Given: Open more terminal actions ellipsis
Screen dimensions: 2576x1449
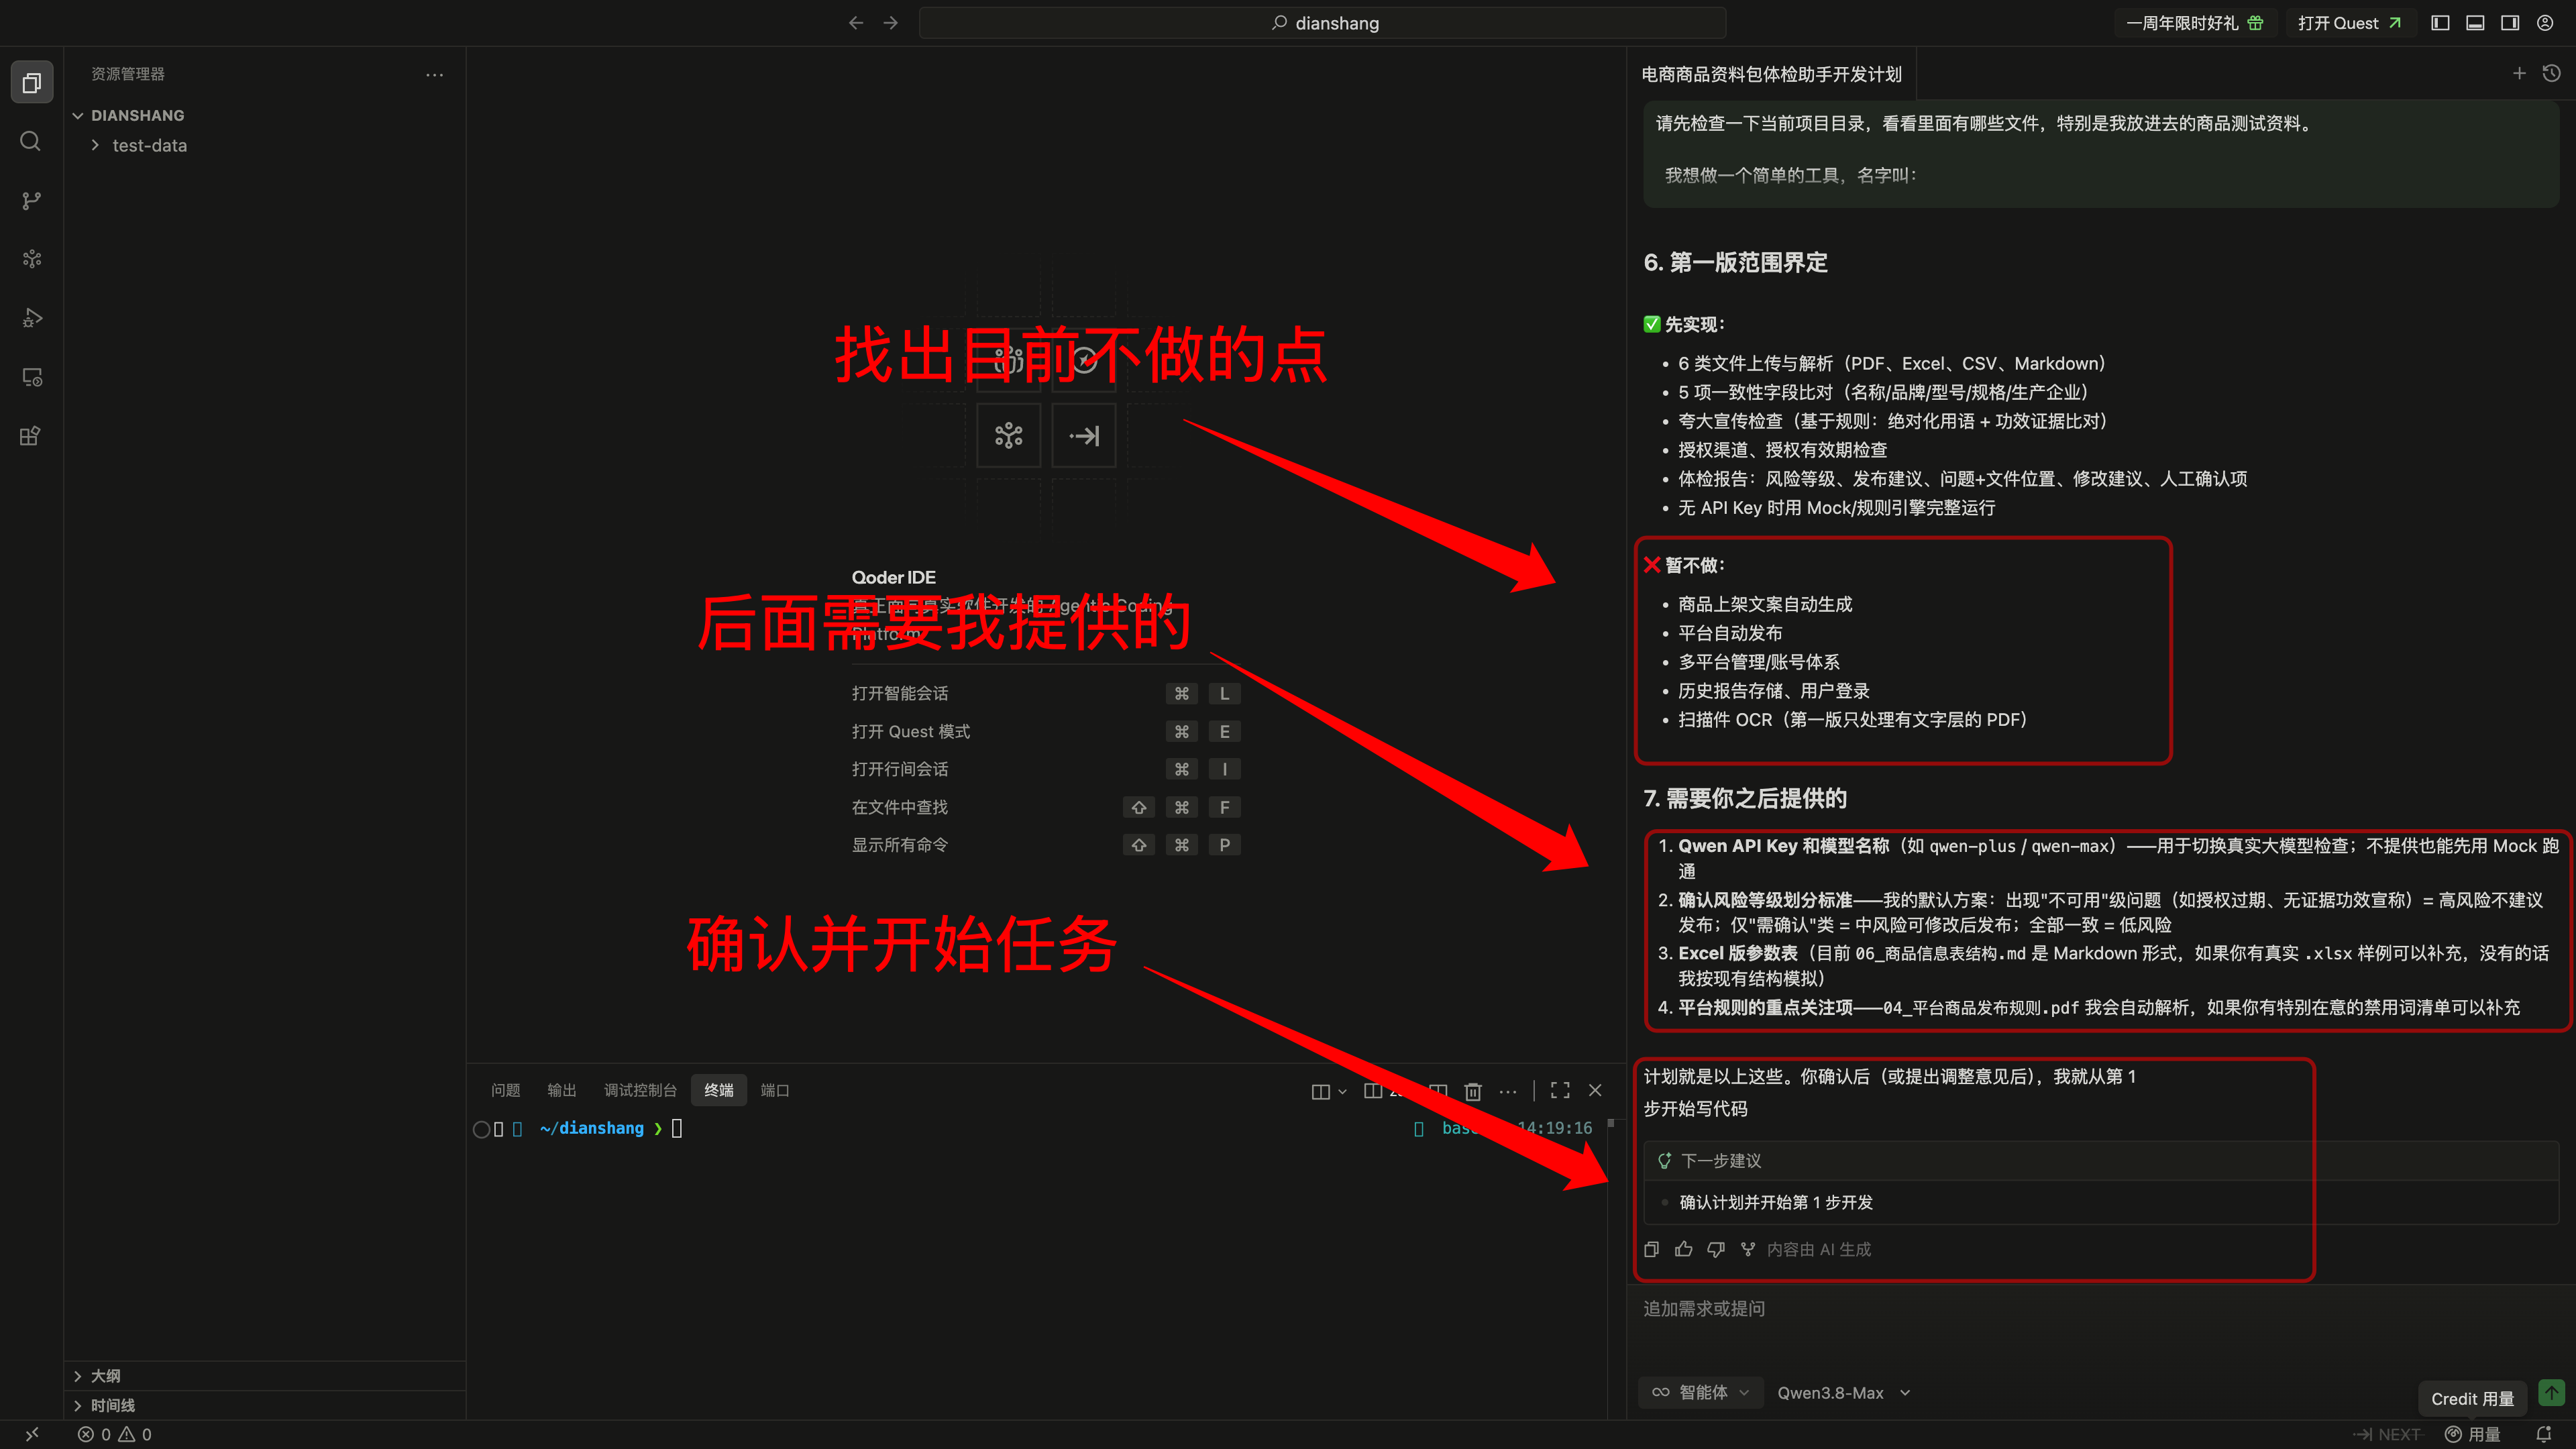Looking at the screenshot, I should click(x=1508, y=1091).
